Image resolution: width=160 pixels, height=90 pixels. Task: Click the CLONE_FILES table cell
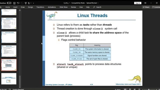pyautogui.click(x=77, y=59)
